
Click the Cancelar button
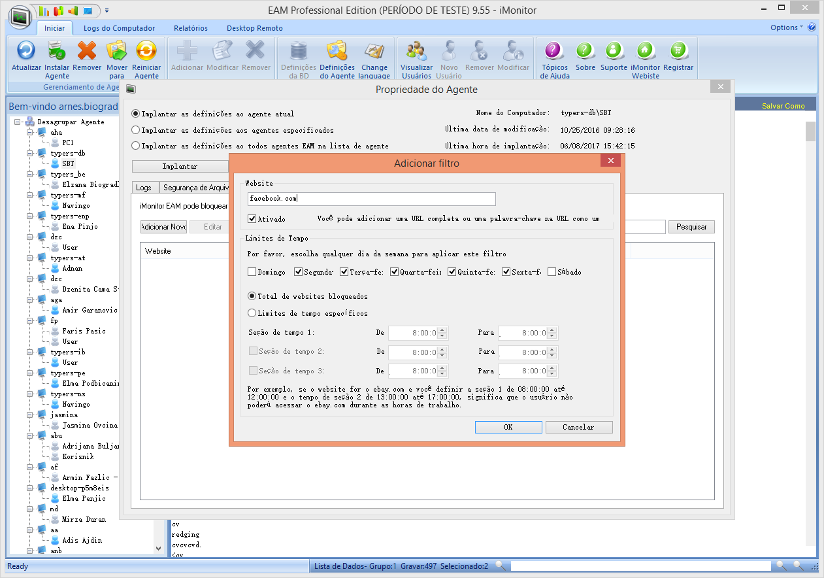click(579, 427)
